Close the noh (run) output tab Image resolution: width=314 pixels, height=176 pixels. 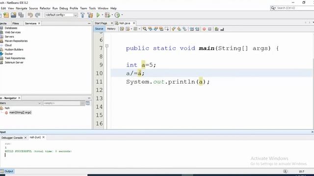coord(44,137)
